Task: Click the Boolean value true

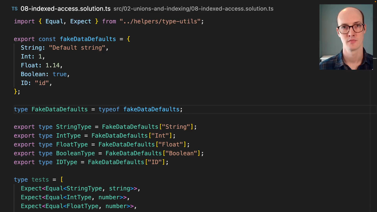Action: point(61,74)
